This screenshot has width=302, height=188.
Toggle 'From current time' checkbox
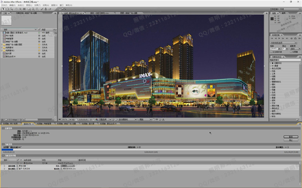pos(271,52)
